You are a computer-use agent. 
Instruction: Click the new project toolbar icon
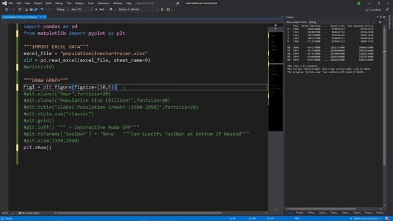20,10
